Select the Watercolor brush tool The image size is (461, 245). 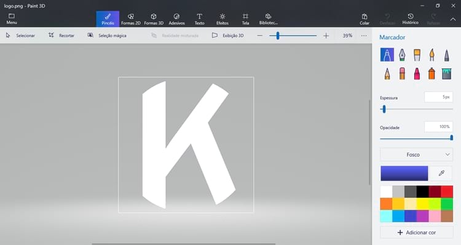[431, 55]
